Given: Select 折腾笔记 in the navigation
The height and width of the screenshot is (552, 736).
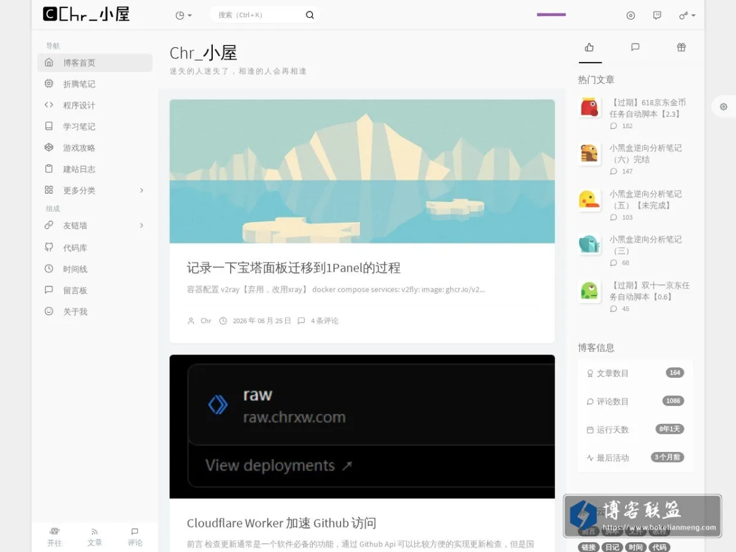Looking at the screenshot, I should [x=95, y=84].
